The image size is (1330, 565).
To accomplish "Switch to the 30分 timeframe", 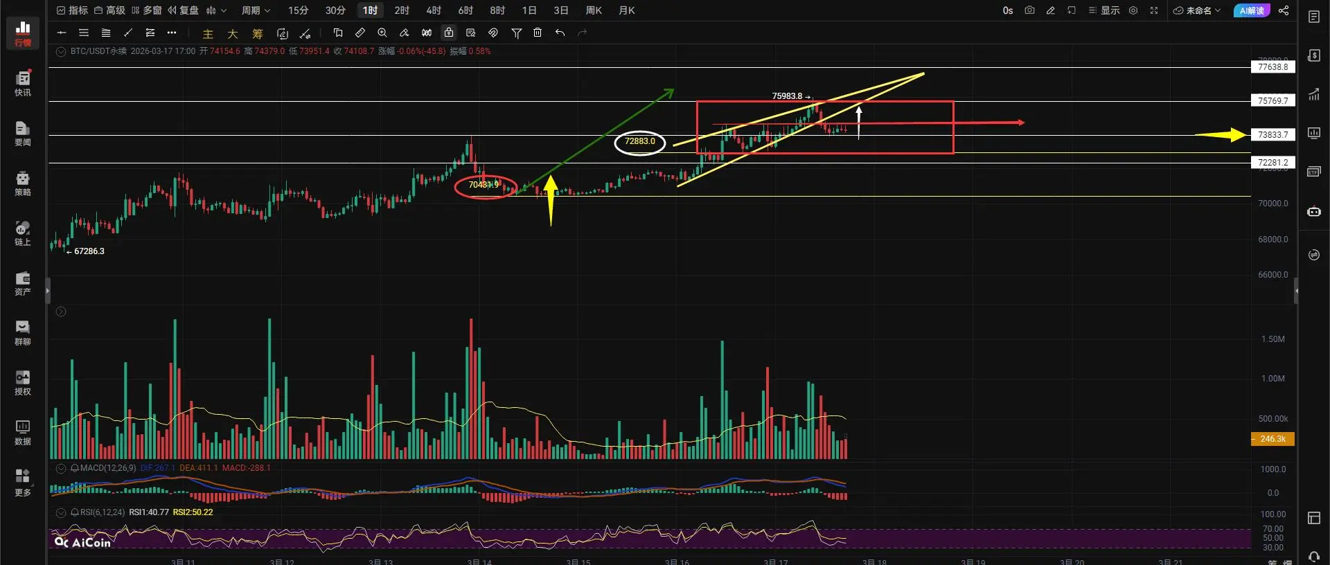I will point(335,10).
